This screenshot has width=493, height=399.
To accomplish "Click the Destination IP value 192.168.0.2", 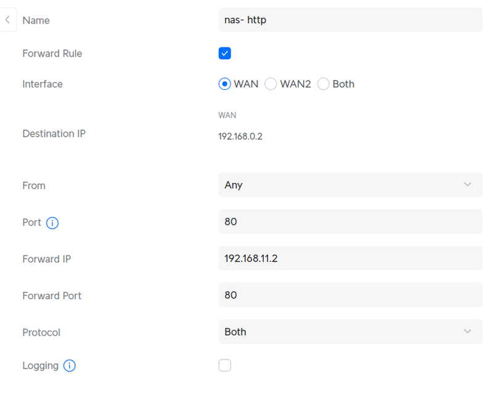I will pyautogui.click(x=240, y=137).
